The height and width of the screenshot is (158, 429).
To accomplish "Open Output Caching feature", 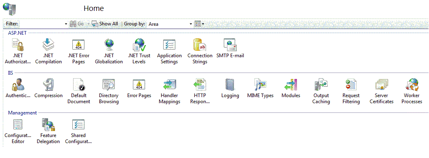I will 321,91.
